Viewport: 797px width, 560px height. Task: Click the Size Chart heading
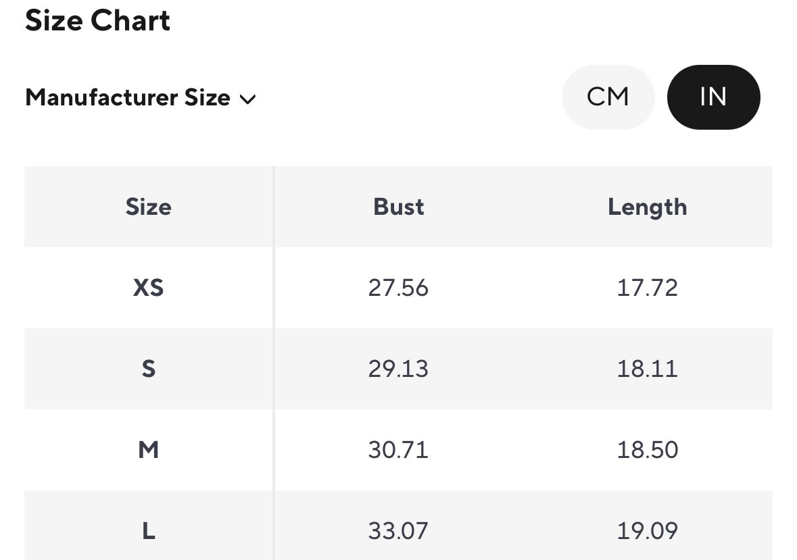point(97,21)
